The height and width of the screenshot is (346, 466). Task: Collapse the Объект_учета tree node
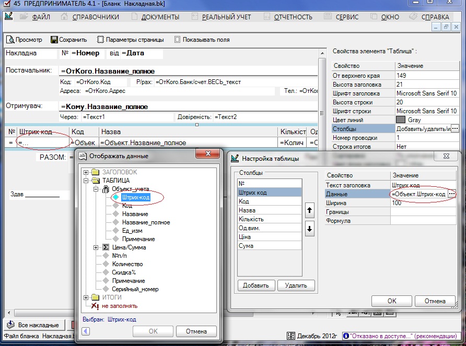[x=96, y=189]
